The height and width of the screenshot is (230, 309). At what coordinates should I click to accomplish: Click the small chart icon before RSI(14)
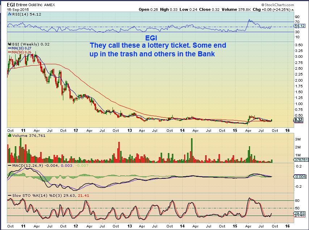pyautogui.click(x=10, y=14)
